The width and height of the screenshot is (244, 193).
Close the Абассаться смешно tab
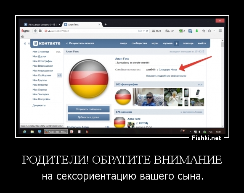pyautogui.click(x=59, y=24)
